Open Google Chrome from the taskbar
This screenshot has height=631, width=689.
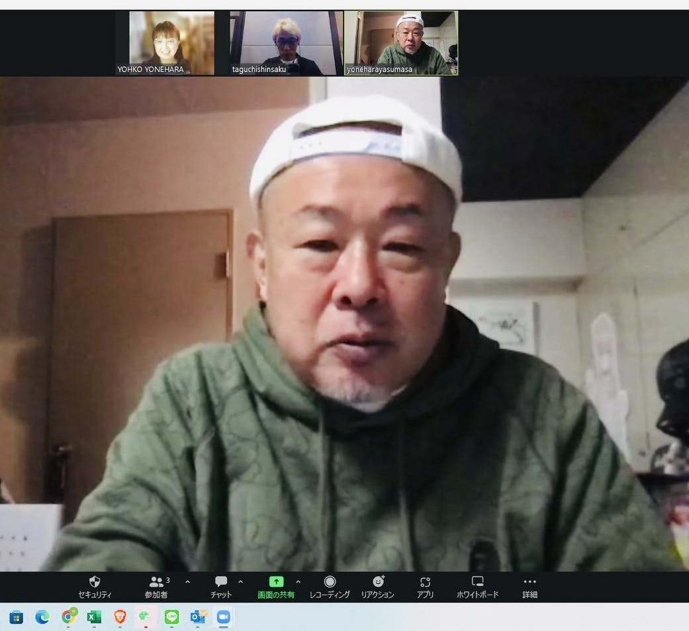click(68, 617)
